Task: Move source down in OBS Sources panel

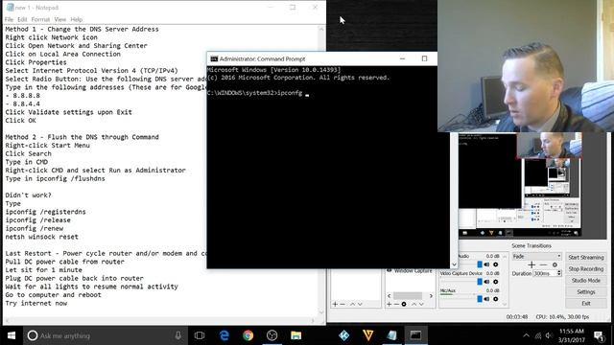Action: coord(421,304)
